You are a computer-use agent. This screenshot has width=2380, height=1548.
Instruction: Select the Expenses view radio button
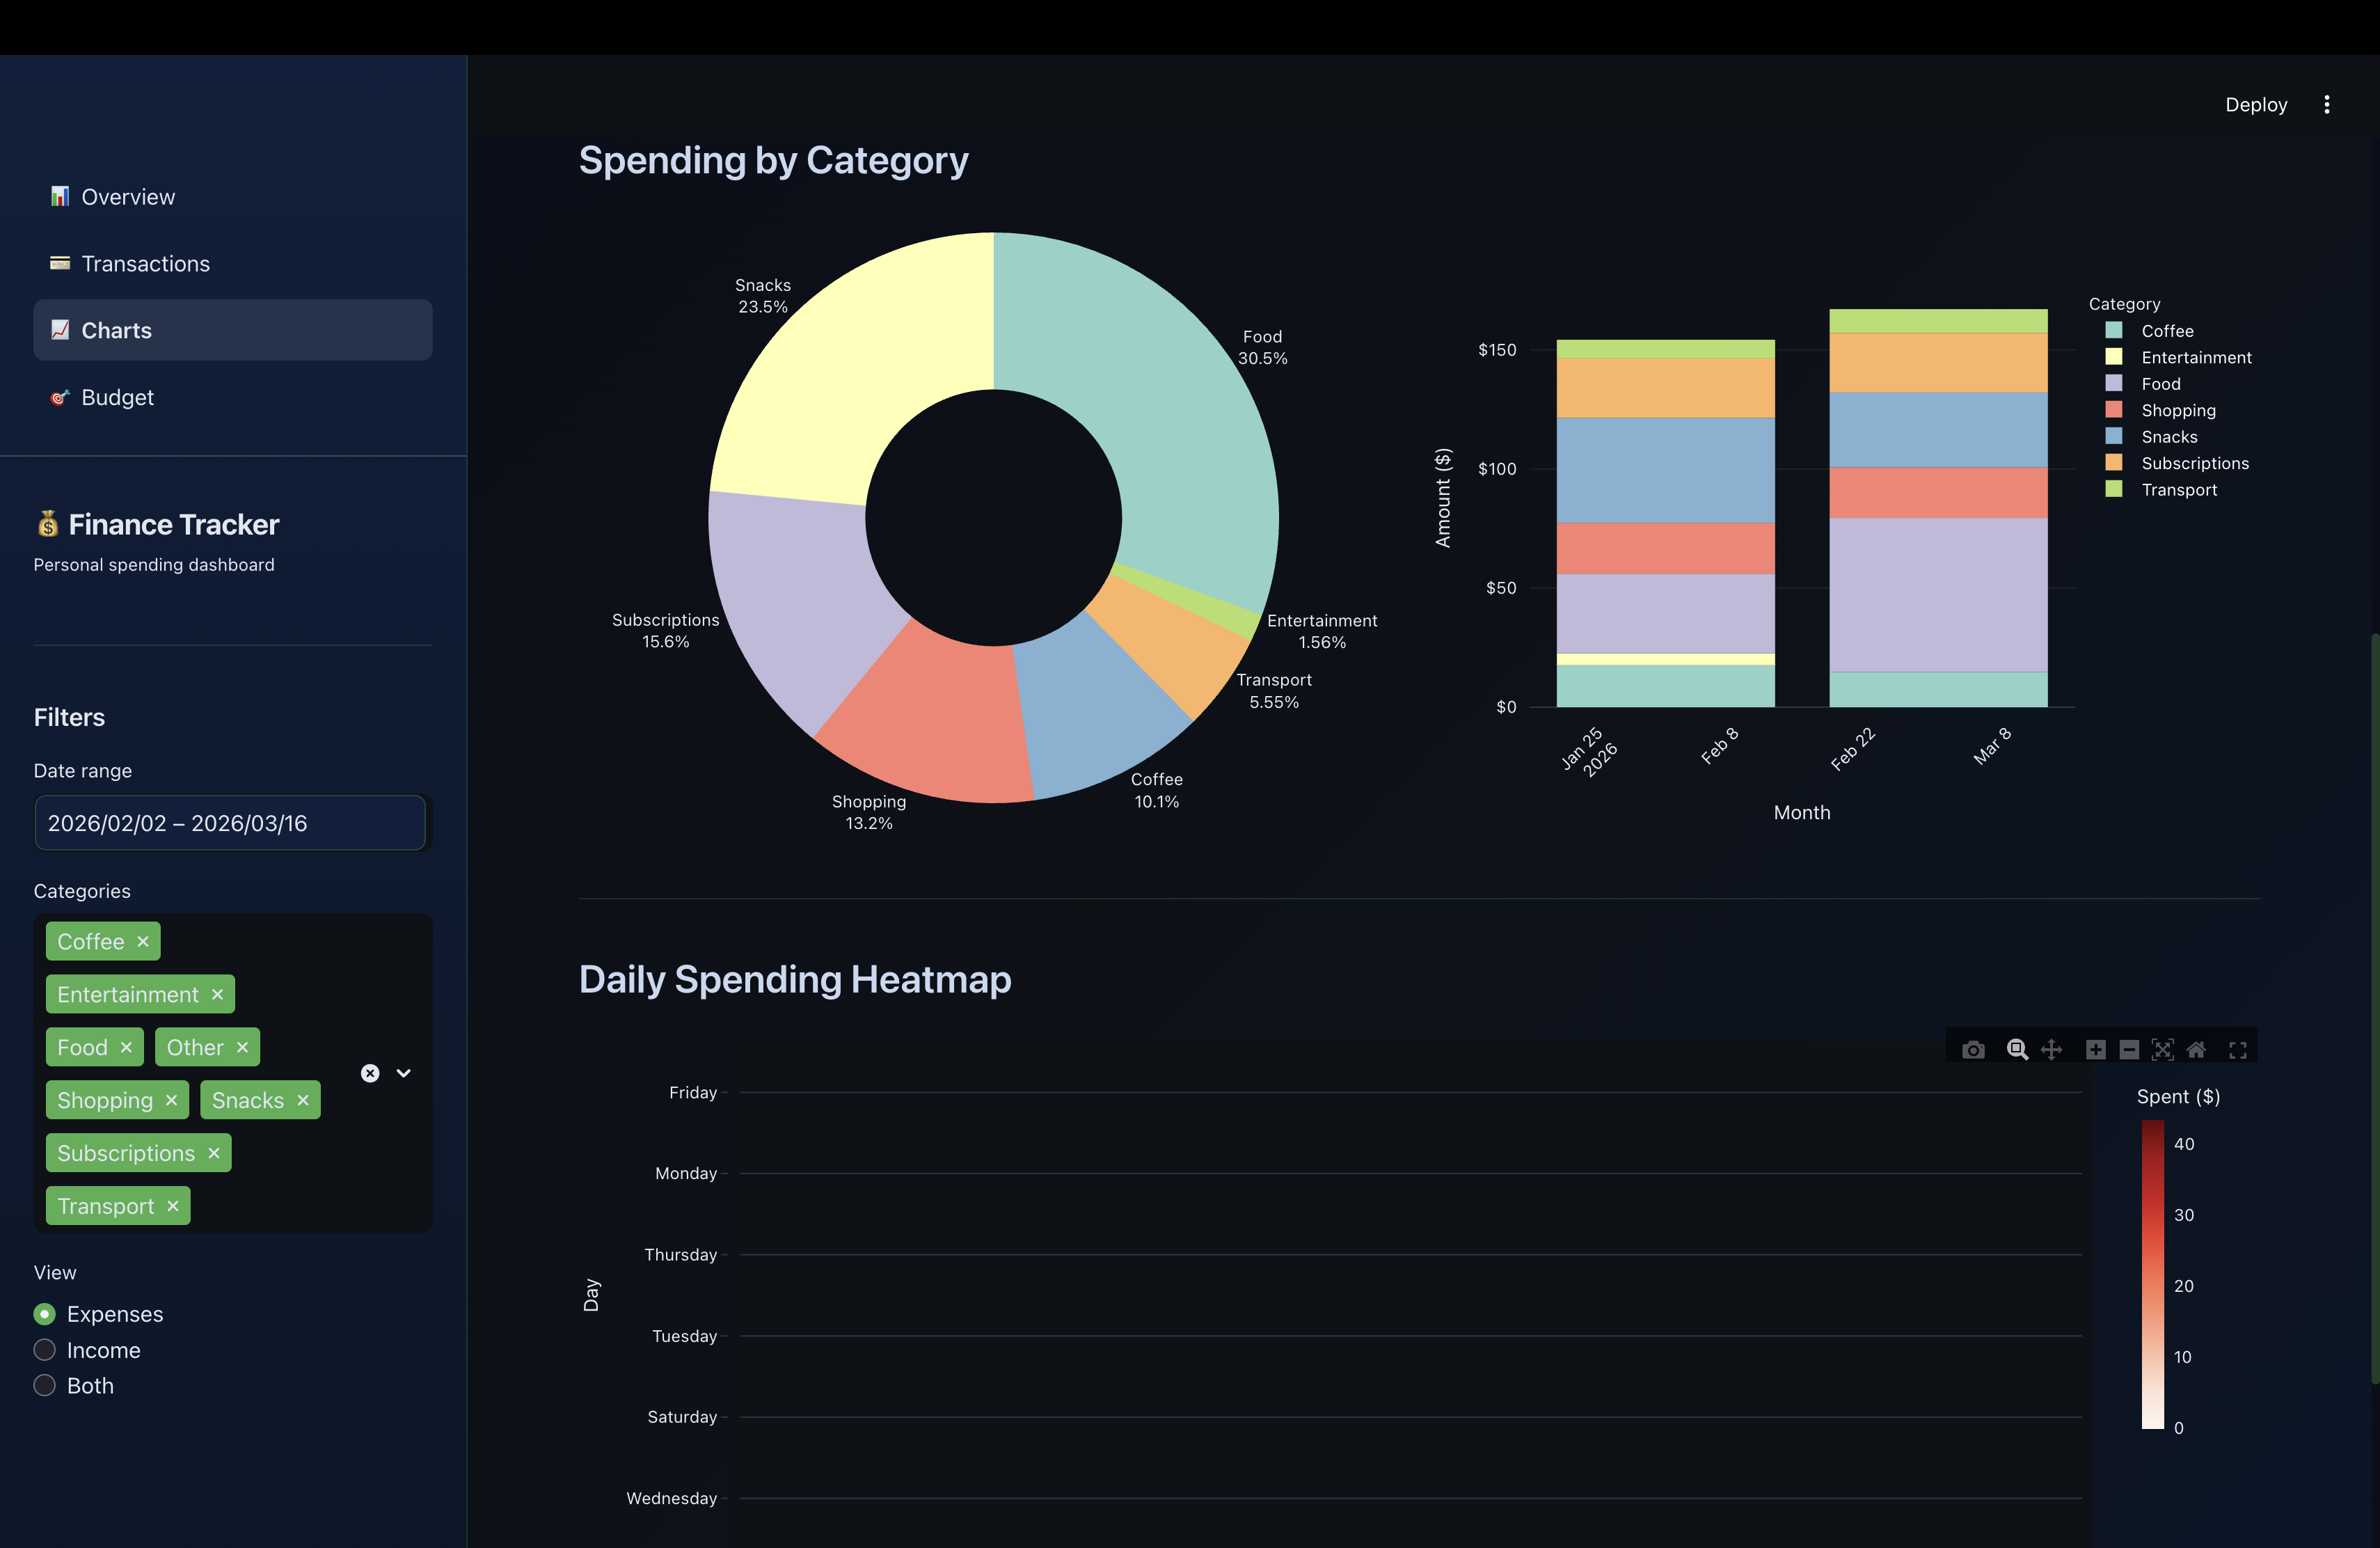[x=44, y=1314]
